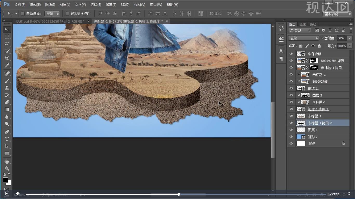Switch to the 通道 tab
The height and width of the screenshot is (199, 355).
click(303, 24)
